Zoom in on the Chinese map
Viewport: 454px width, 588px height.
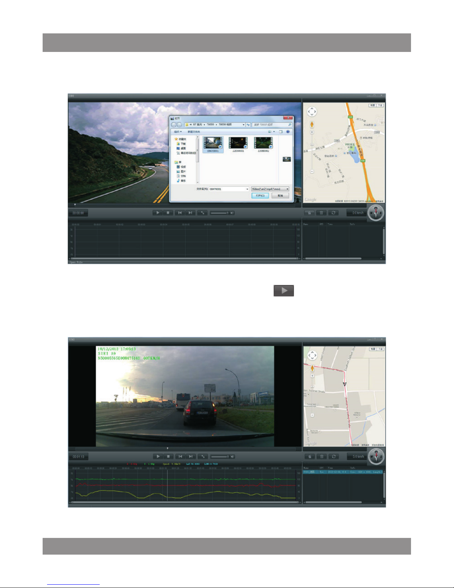312,132
